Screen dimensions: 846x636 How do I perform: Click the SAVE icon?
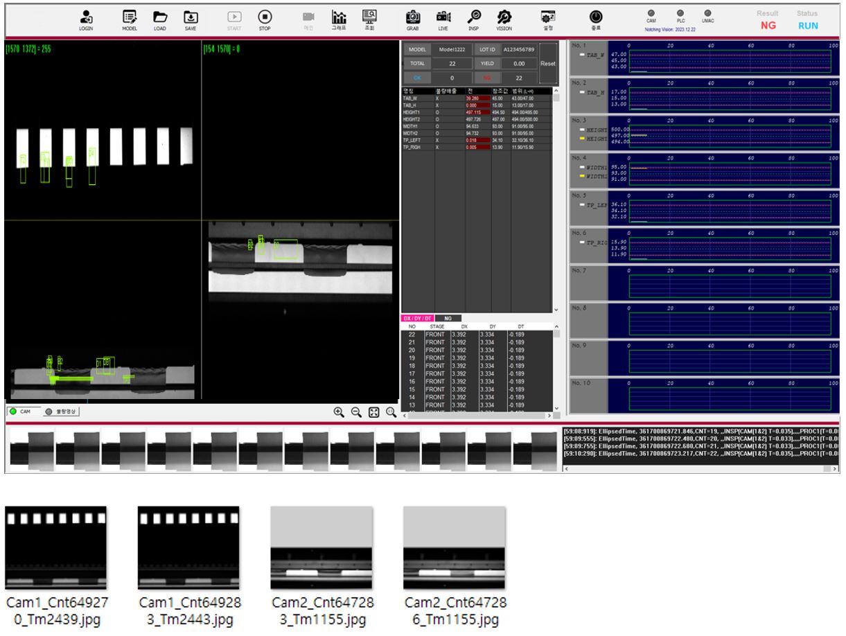[191, 19]
